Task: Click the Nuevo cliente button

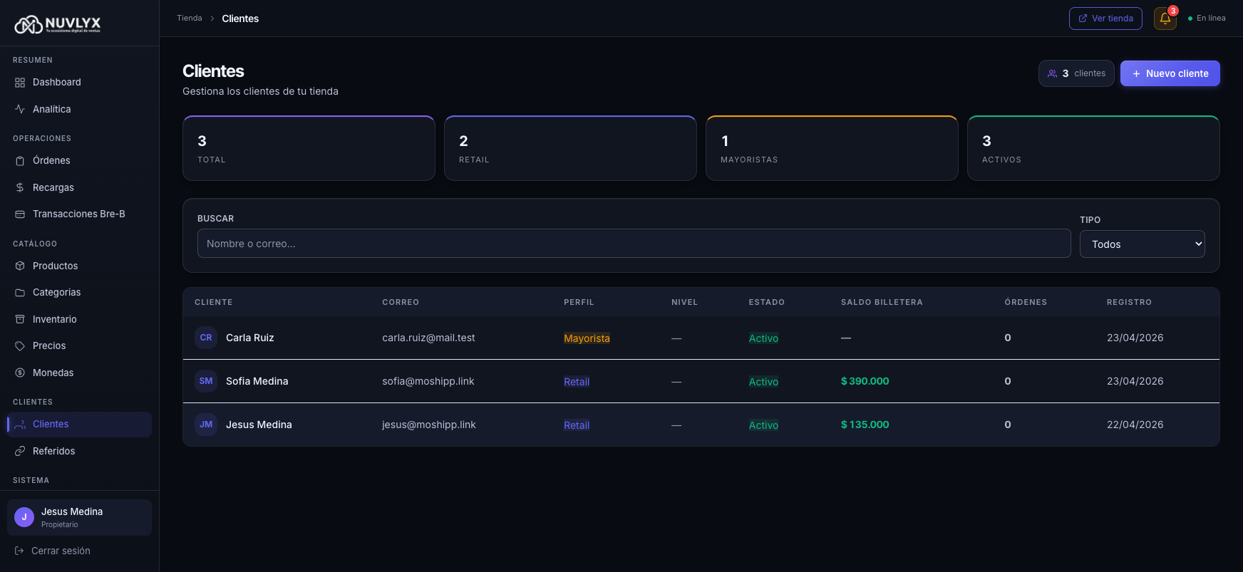Action: point(1170,73)
